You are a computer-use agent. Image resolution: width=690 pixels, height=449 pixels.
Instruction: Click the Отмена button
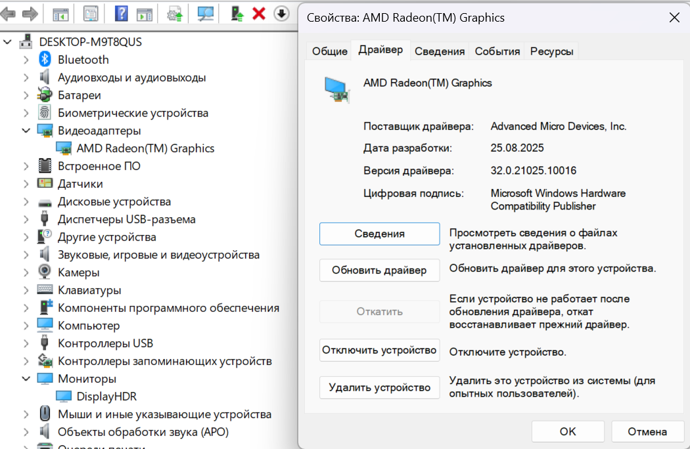[647, 431]
